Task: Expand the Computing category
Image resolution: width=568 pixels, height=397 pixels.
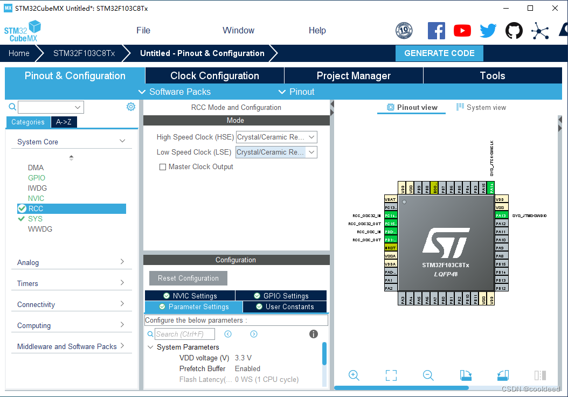Action: 122,325
